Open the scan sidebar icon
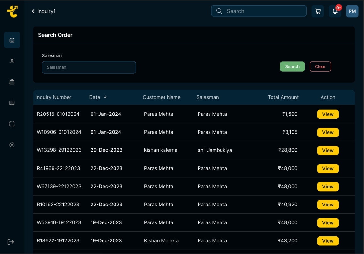The height and width of the screenshot is (254, 364). (12, 124)
